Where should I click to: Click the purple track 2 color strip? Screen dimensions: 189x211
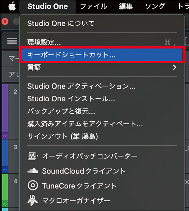(5, 108)
